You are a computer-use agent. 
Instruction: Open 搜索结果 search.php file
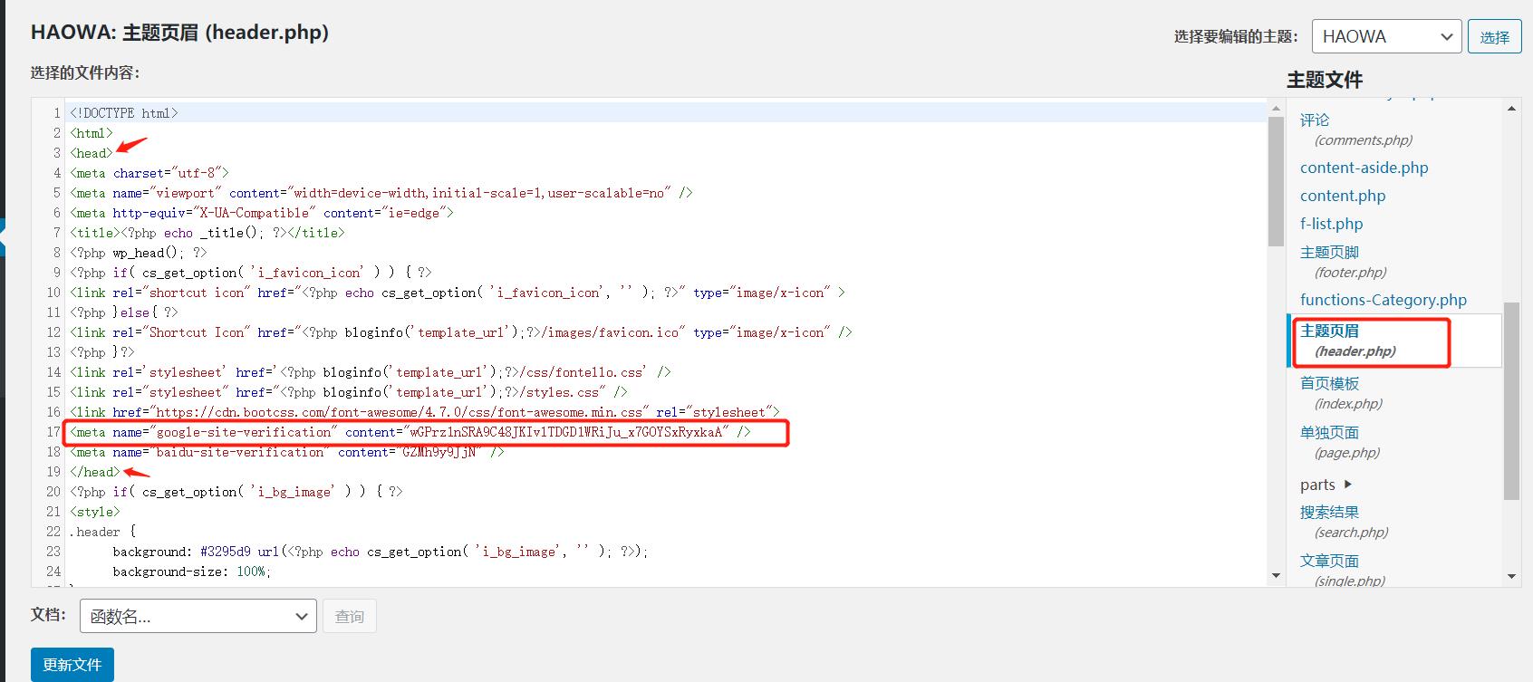pos(1329,512)
